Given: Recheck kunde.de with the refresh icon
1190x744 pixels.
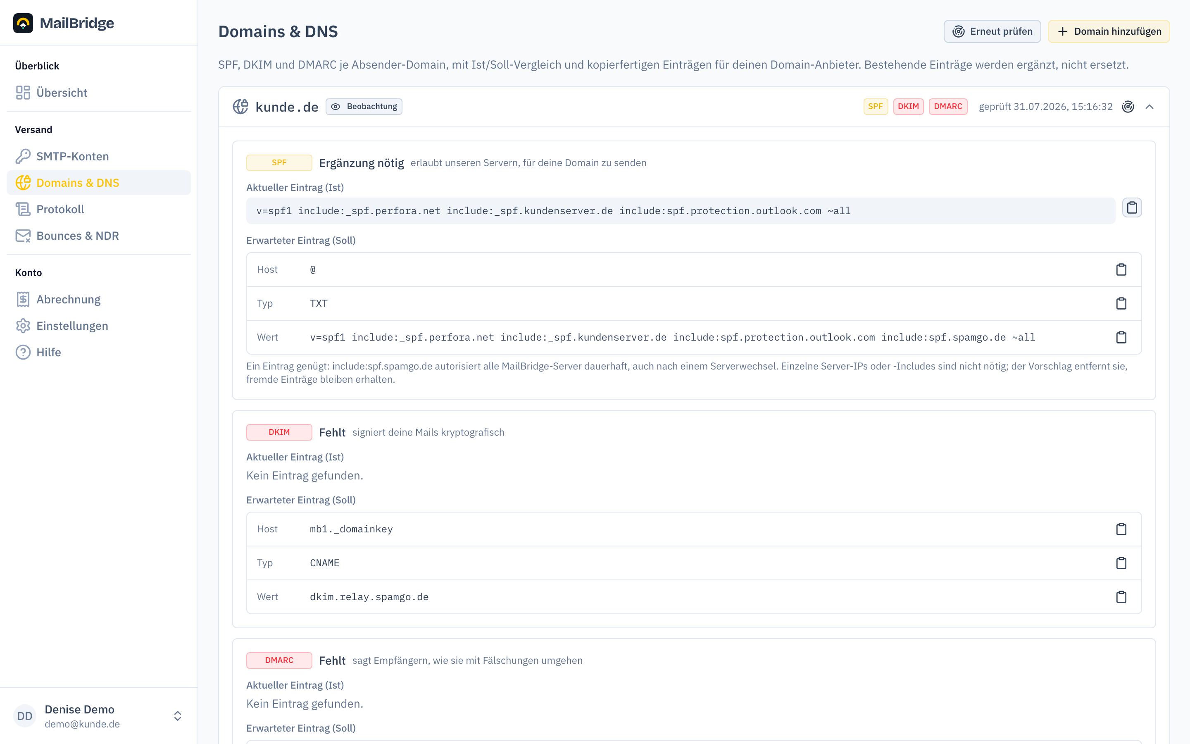Looking at the screenshot, I should click(1128, 106).
